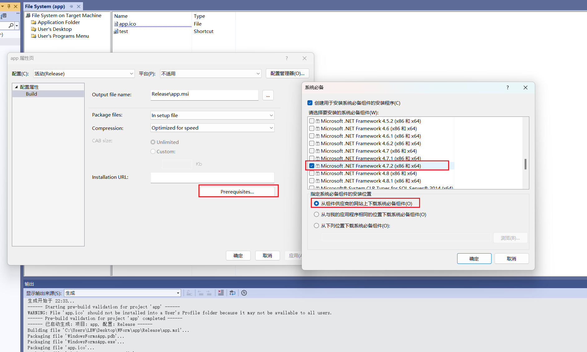This screenshot has width=587, height=352.
Task: Open the left panel window options arrow
Action: pyautogui.click(x=2, y=6)
